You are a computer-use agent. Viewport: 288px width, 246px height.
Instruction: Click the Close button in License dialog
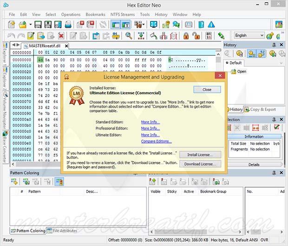(x=207, y=90)
